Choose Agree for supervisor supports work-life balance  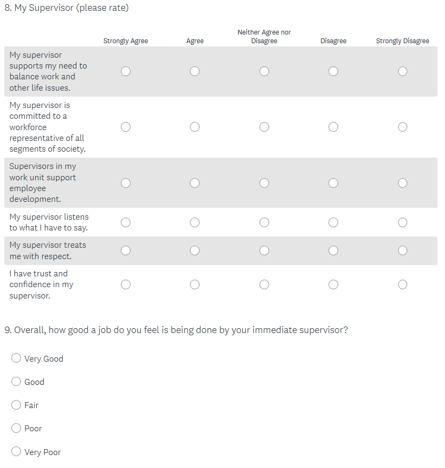tap(195, 71)
